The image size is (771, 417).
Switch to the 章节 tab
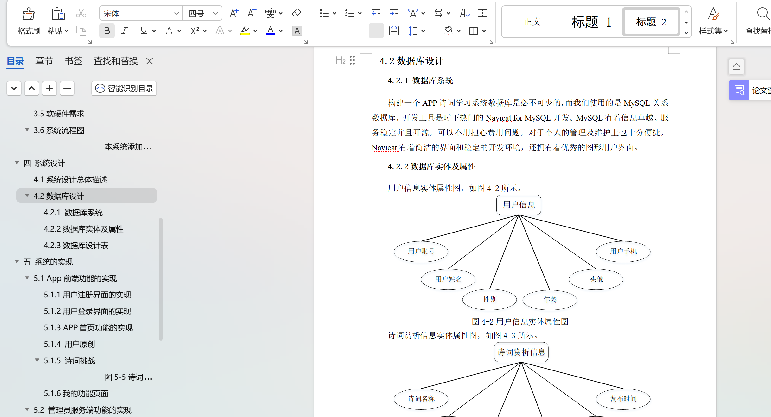[44, 61]
